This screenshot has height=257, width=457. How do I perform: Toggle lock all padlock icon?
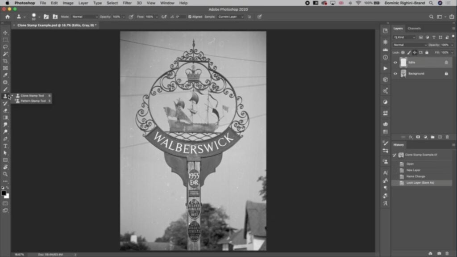[427, 53]
